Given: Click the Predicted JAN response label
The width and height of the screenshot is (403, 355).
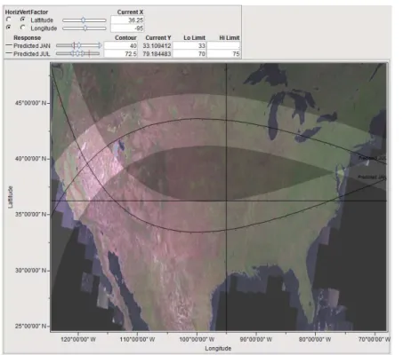Looking at the screenshot, I should (32, 45).
